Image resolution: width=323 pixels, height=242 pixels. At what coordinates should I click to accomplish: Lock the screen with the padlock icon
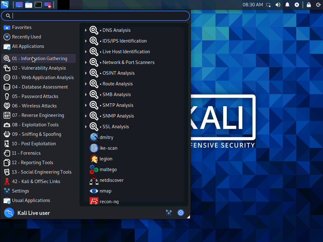pyautogui.click(x=309, y=5)
